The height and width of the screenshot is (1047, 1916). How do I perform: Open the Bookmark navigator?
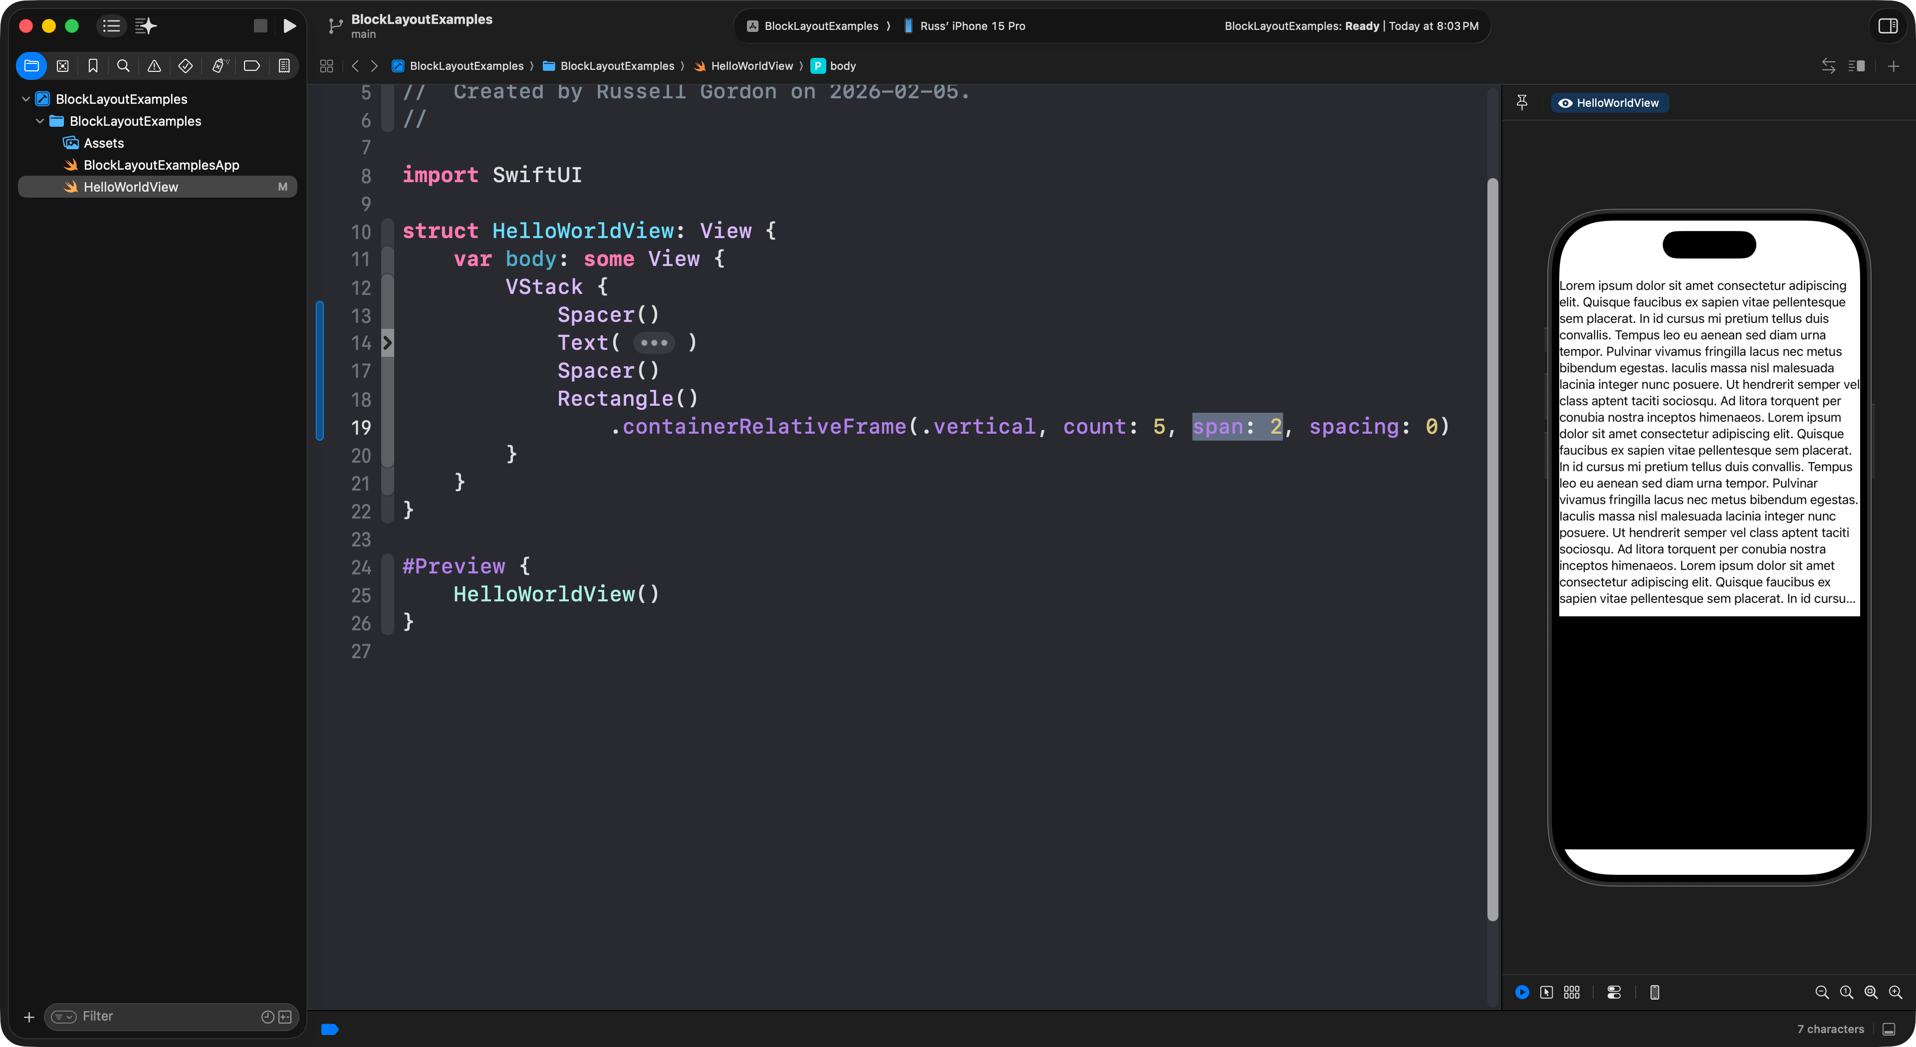(x=93, y=66)
